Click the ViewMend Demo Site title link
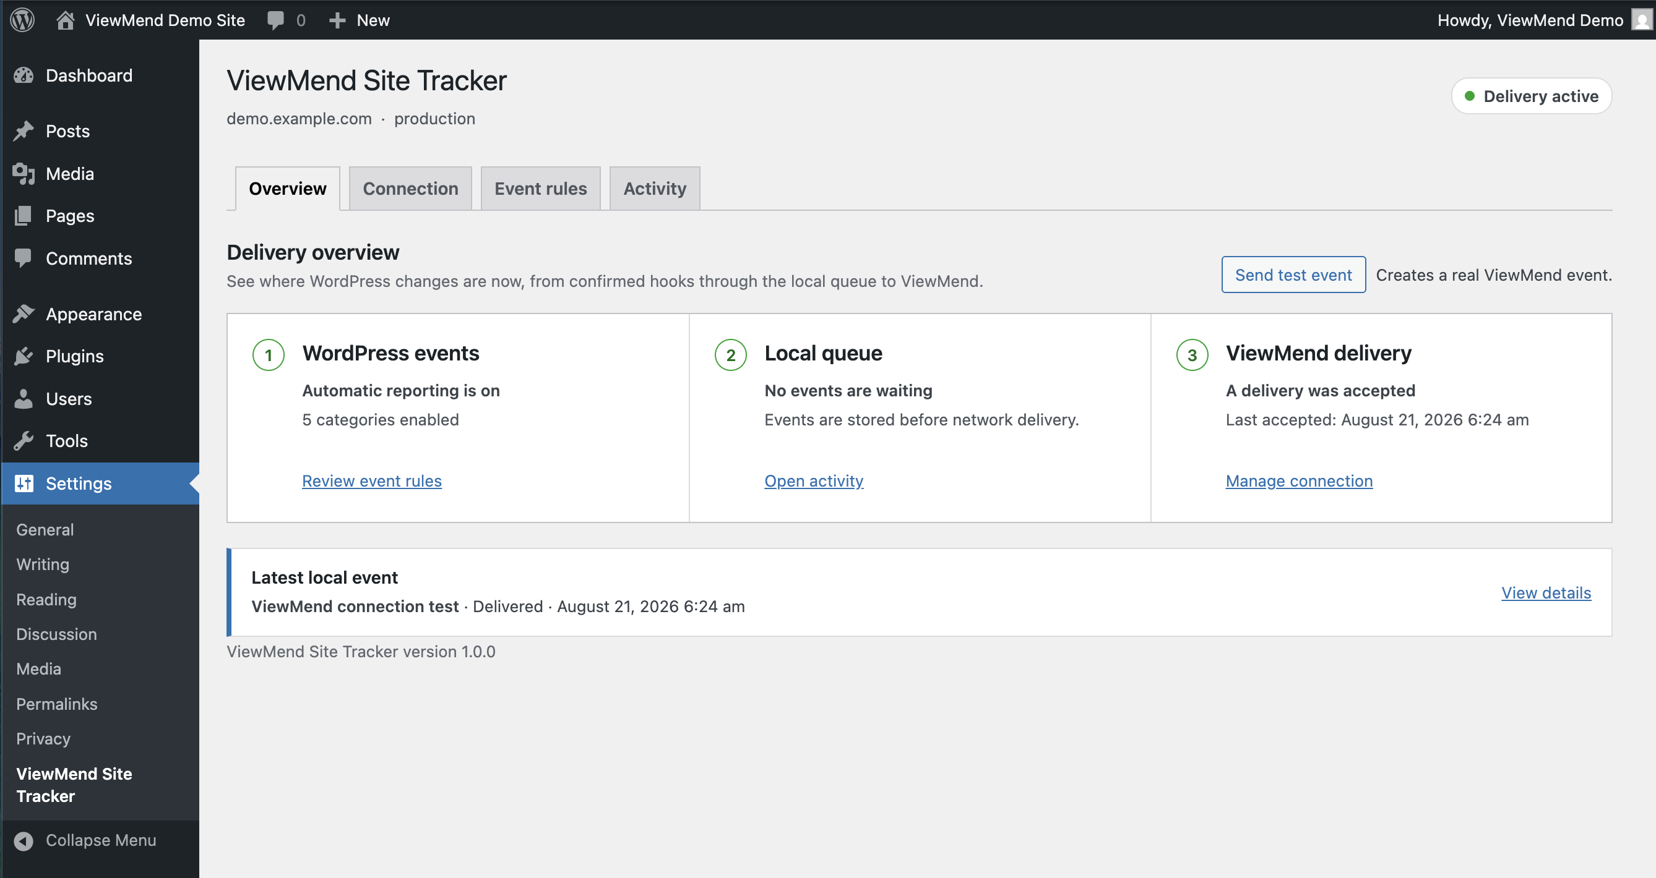 pos(165,20)
